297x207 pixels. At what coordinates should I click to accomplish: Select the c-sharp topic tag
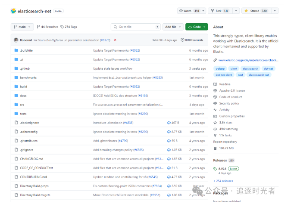[220, 68]
